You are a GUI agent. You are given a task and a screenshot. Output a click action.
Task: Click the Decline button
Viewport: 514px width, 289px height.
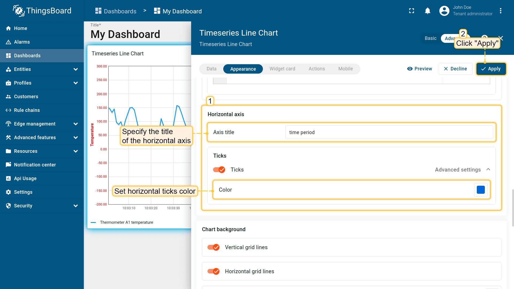click(x=455, y=69)
